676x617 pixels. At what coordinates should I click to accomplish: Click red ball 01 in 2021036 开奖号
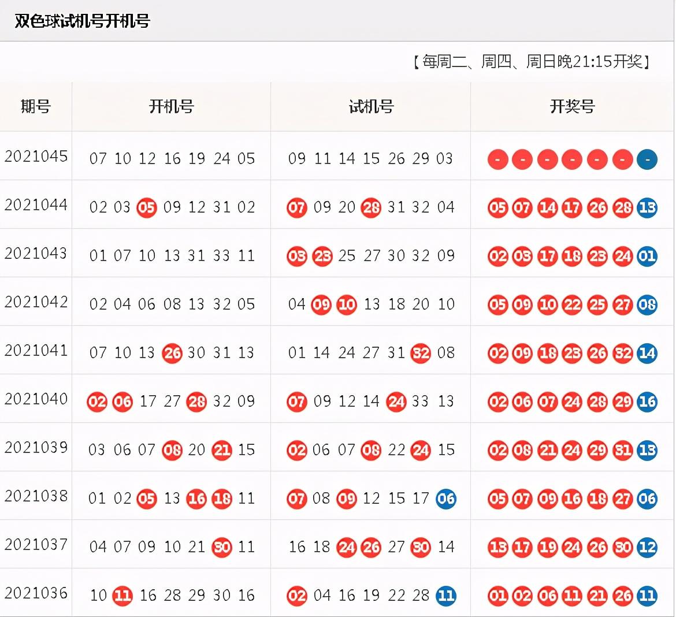(498, 596)
